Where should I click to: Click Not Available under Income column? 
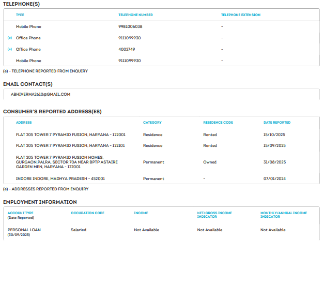coord(147,230)
